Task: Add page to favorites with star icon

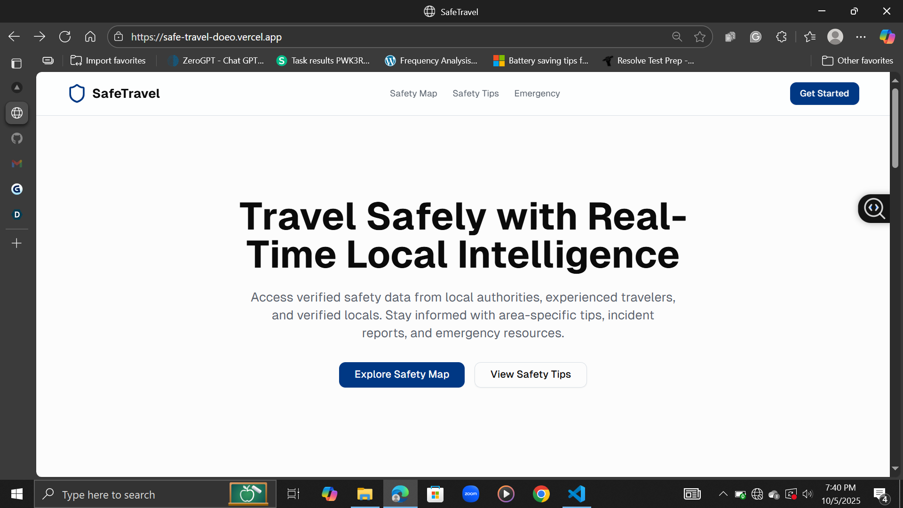Action: (x=700, y=37)
